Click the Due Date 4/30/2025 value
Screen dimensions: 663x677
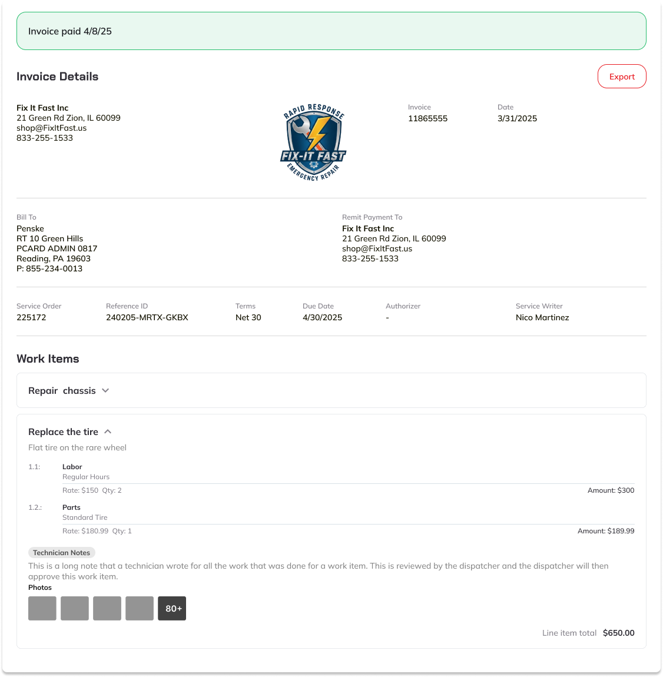coord(322,317)
